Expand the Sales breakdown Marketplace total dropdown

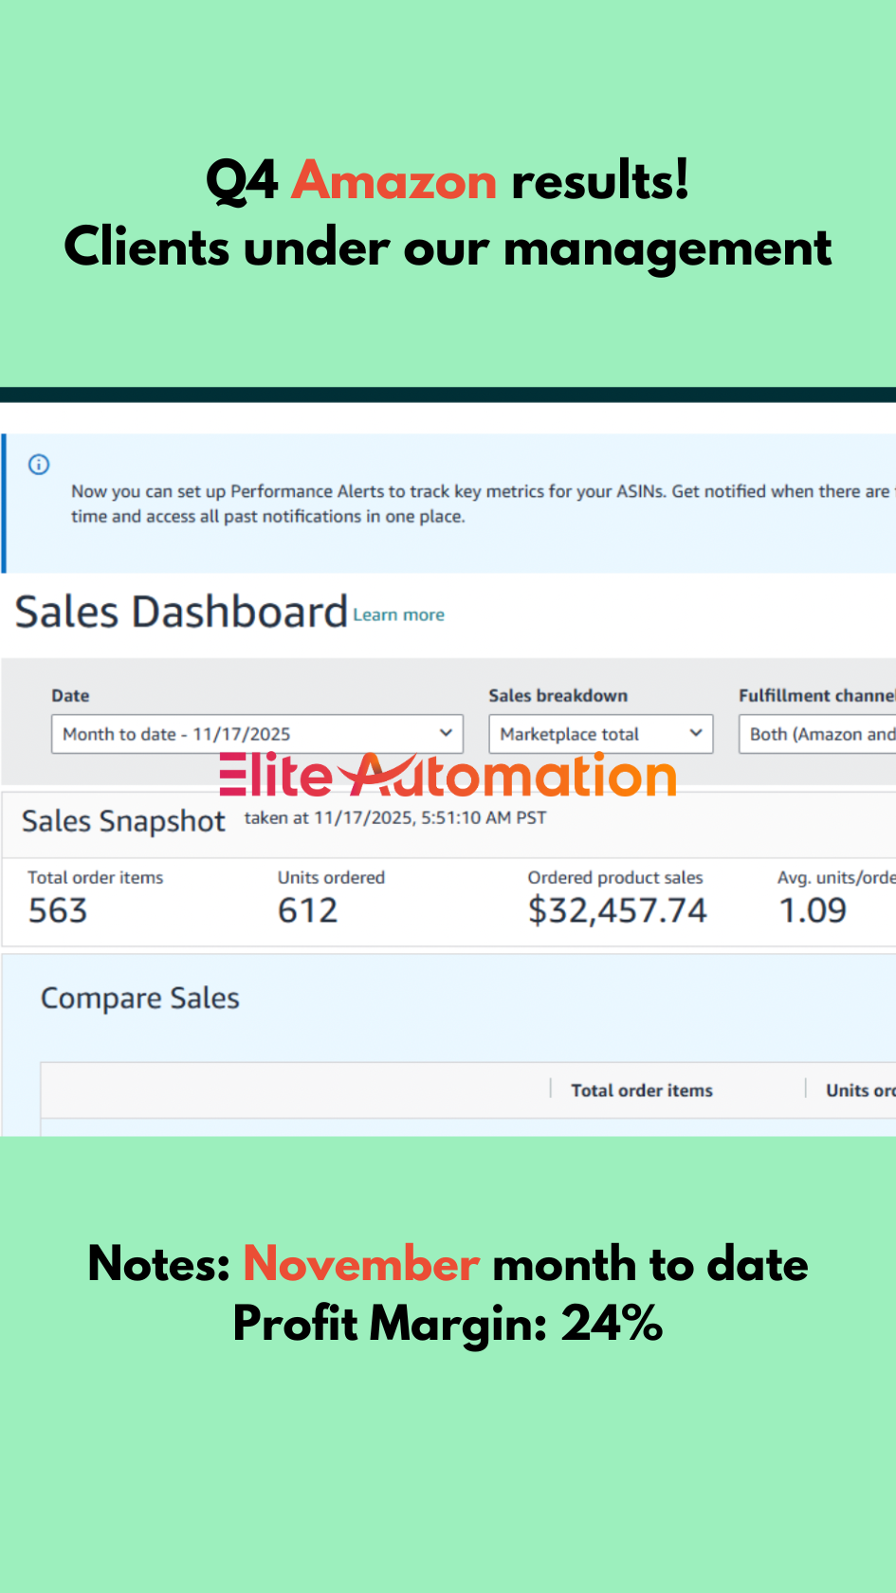pos(599,734)
